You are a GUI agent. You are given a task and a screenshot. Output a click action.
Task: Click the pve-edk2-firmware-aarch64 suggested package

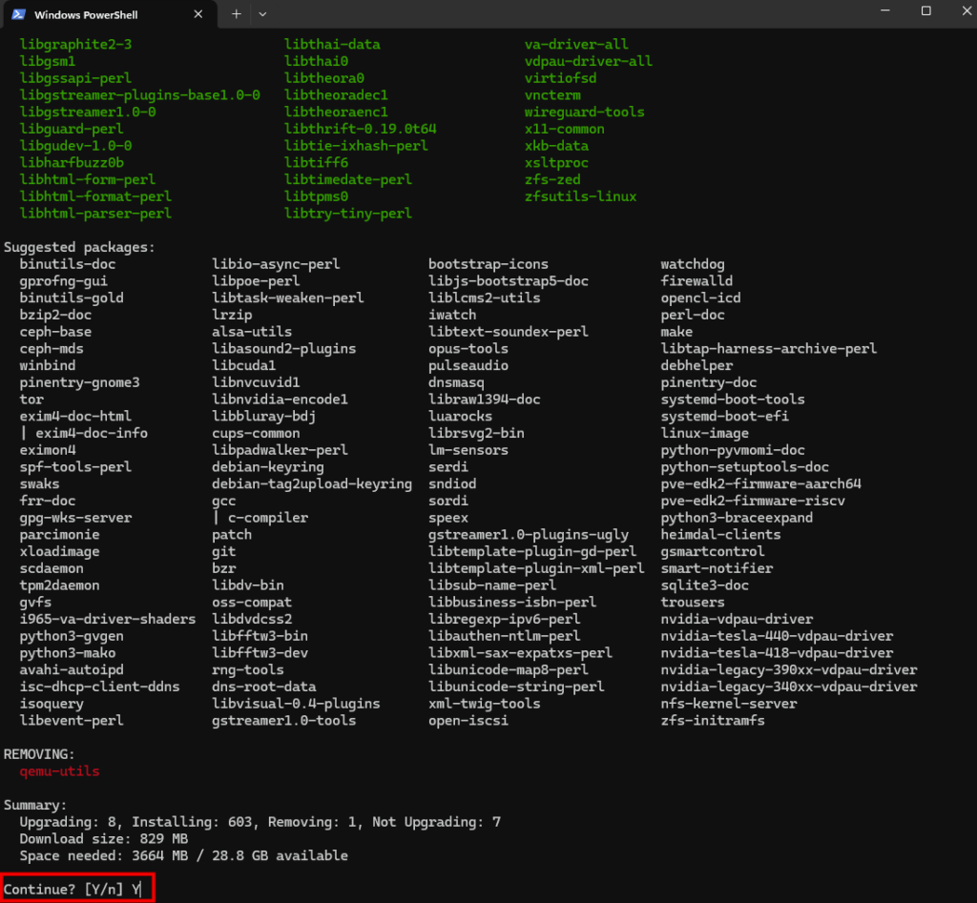point(760,483)
